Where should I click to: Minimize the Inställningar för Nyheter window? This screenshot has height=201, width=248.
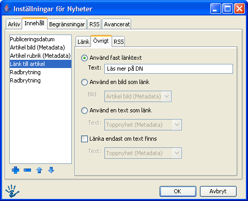tap(215, 8)
